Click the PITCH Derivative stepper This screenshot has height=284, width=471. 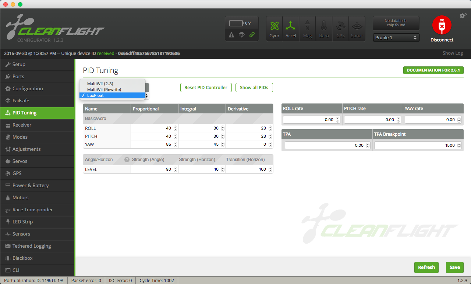pyautogui.click(x=270, y=136)
